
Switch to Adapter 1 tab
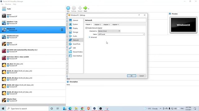coord(89,24)
